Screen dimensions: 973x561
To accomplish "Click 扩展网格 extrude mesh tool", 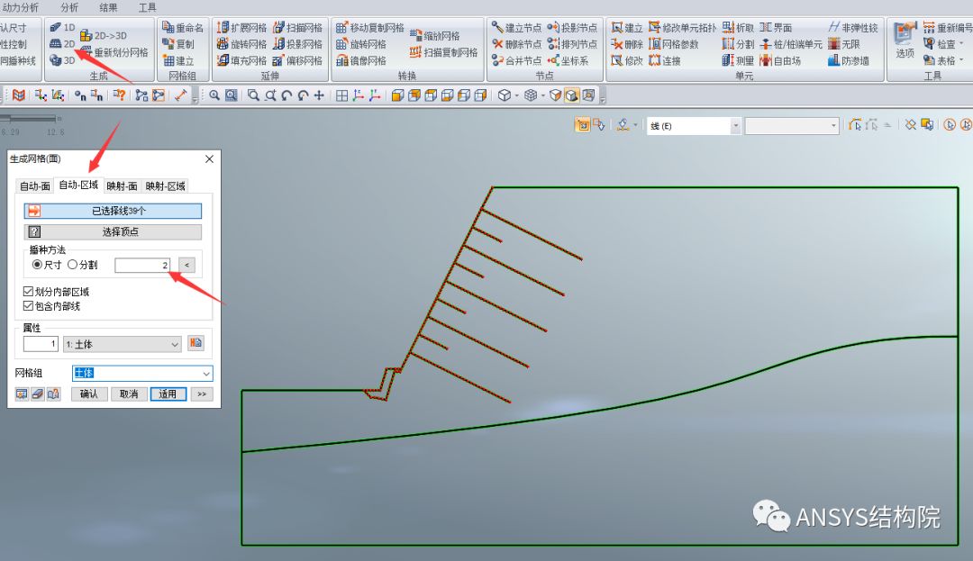I will tap(241, 27).
